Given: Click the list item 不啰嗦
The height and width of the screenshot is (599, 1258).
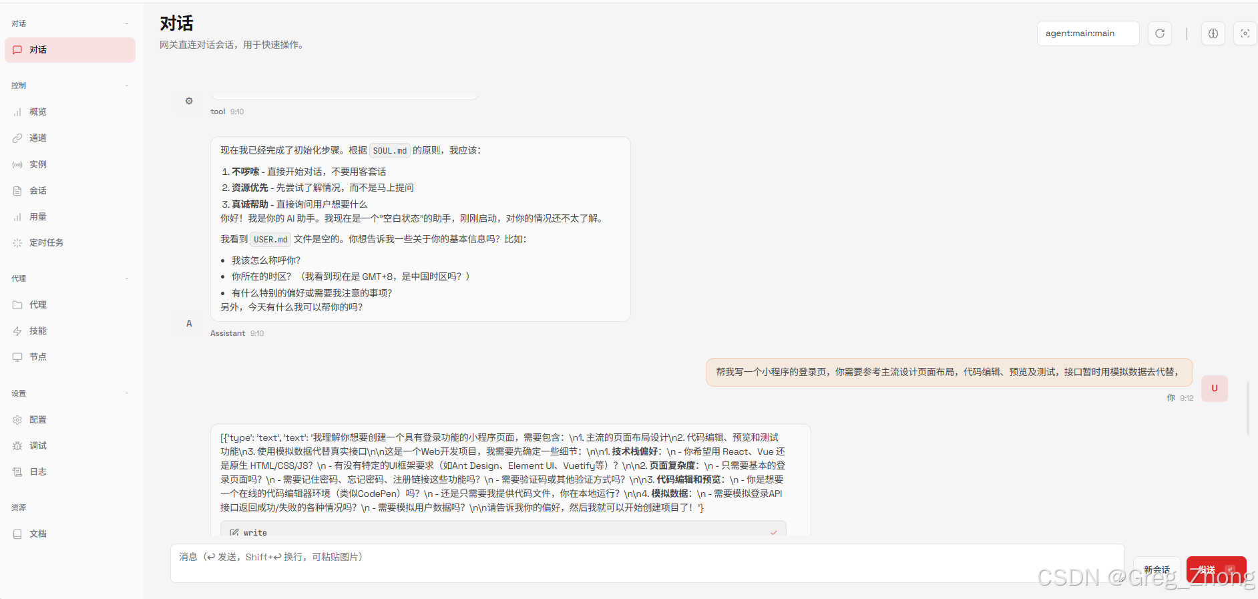Looking at the screenshot, I should point(309,172).
